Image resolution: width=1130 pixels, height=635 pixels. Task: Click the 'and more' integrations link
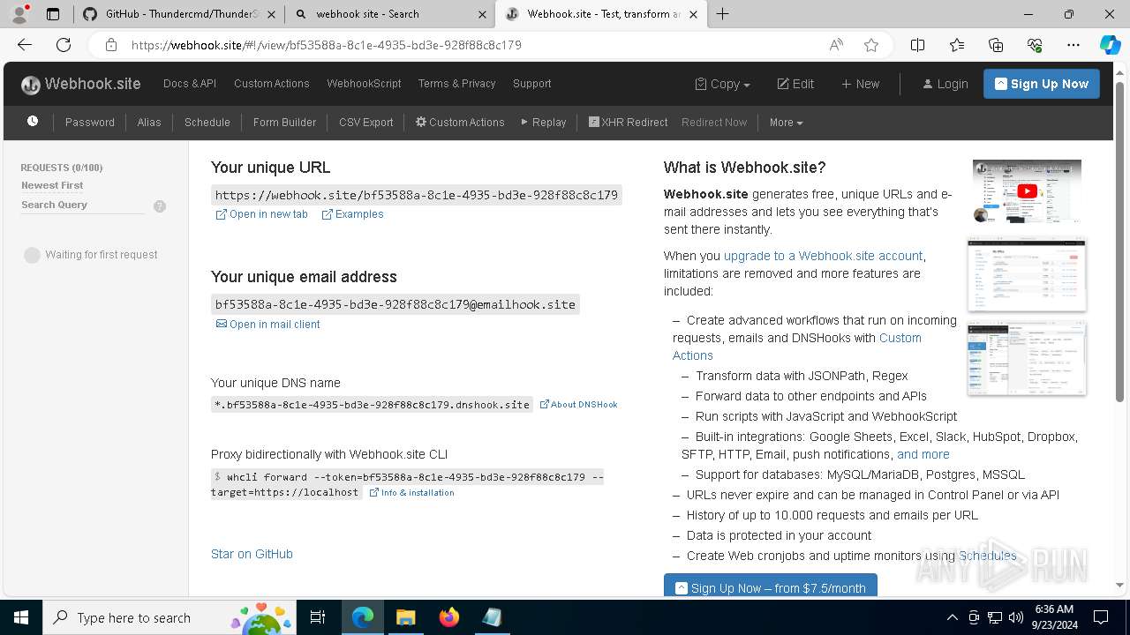(923, 454)
